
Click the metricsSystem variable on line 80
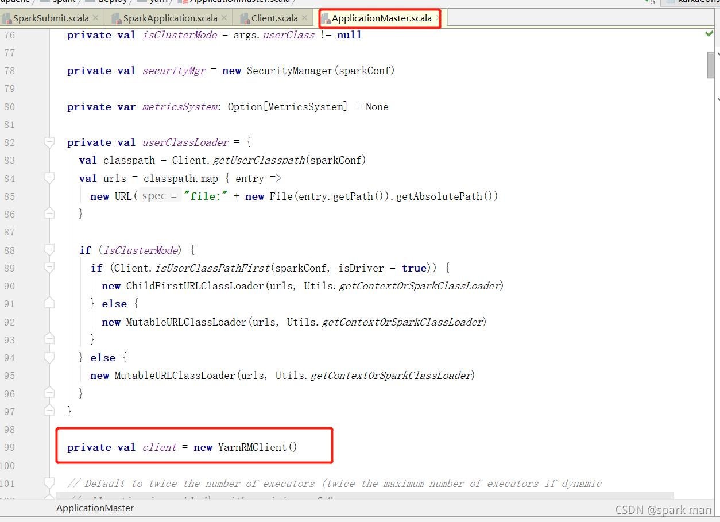[x=180, y=107]
